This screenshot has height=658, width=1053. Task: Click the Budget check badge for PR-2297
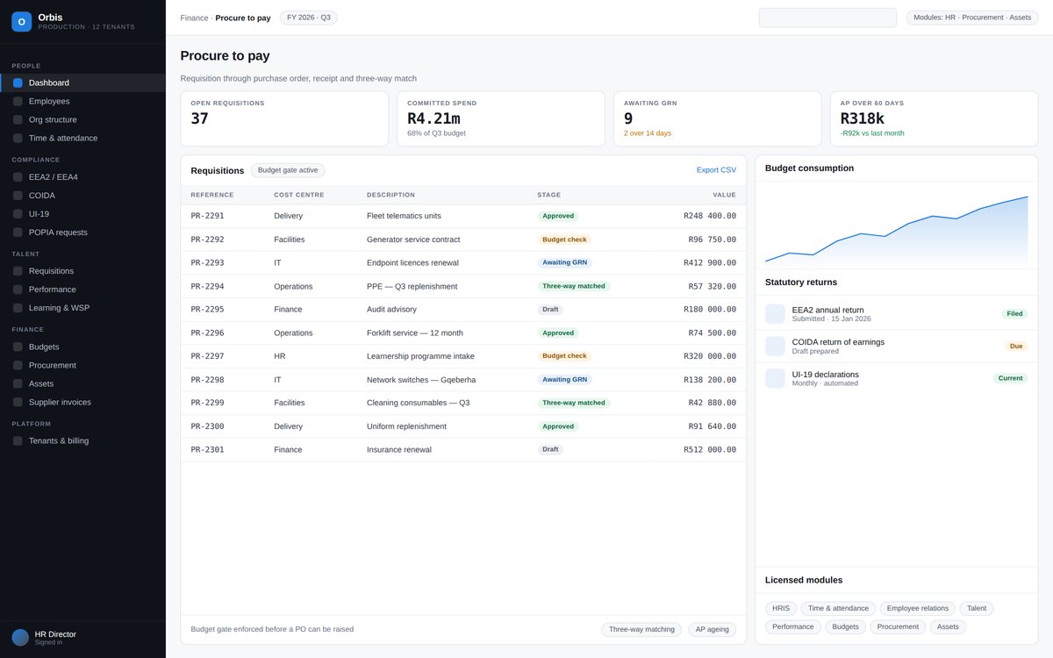[564, 356]
